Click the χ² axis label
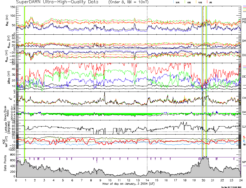Screen dimensions: 246x188 [10, 99]
